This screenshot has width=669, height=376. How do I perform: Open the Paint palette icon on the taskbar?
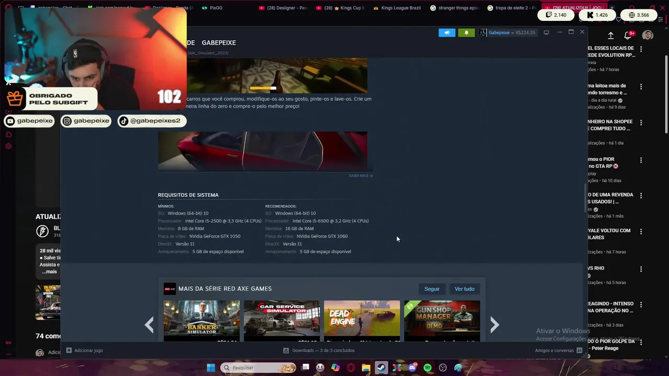tap(458, 368)
